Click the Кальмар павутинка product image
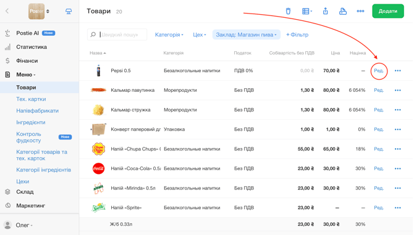 [98, 90]
